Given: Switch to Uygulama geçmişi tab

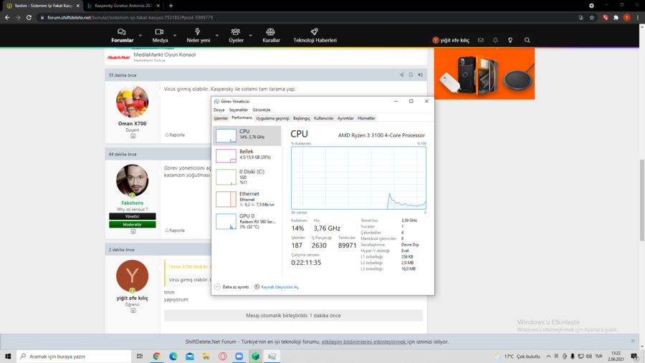Looking at the screenshot, I should click(x=272, y=118).
